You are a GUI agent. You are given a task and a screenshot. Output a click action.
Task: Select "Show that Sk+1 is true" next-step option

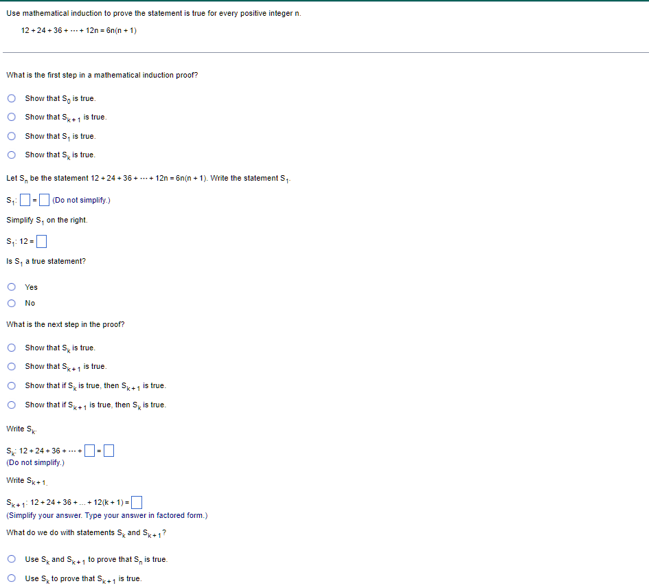(x=12, y=366)
